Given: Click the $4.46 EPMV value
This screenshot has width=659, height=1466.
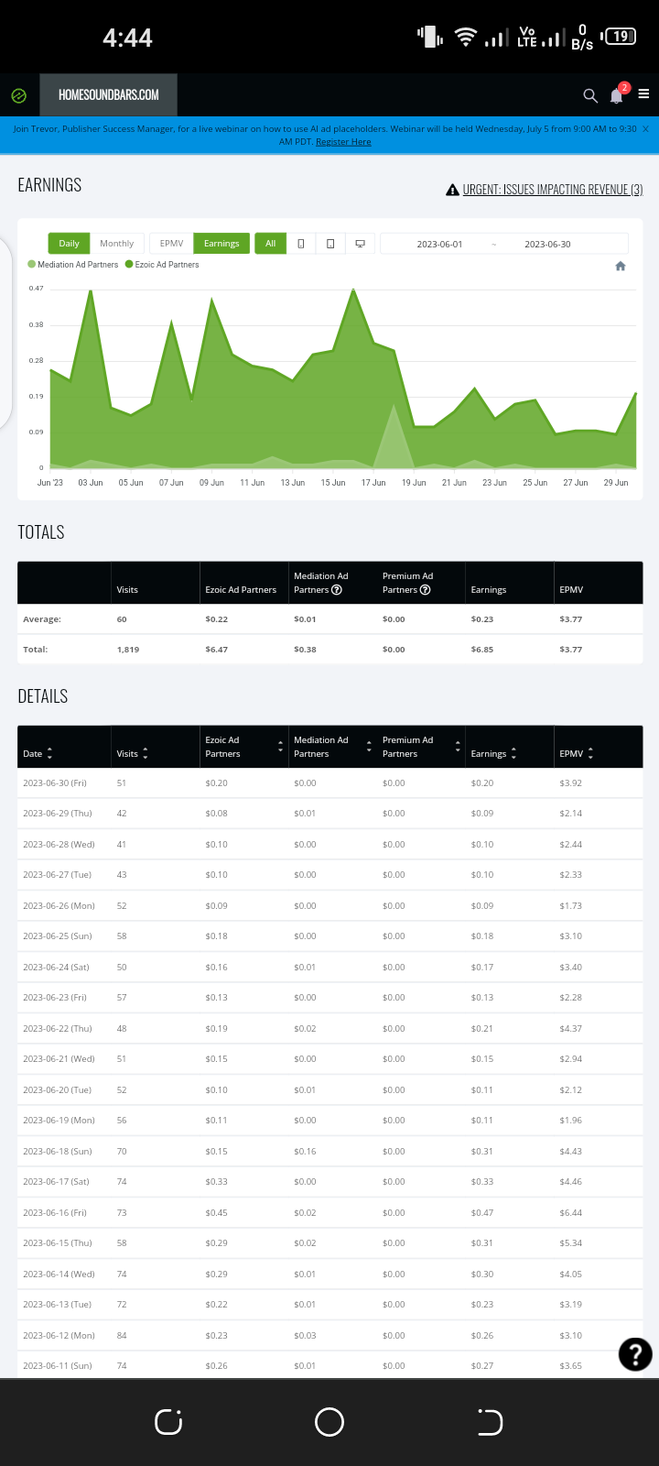Looking at the screenshot, I should pyautogui.click(x=571, y=1182).
